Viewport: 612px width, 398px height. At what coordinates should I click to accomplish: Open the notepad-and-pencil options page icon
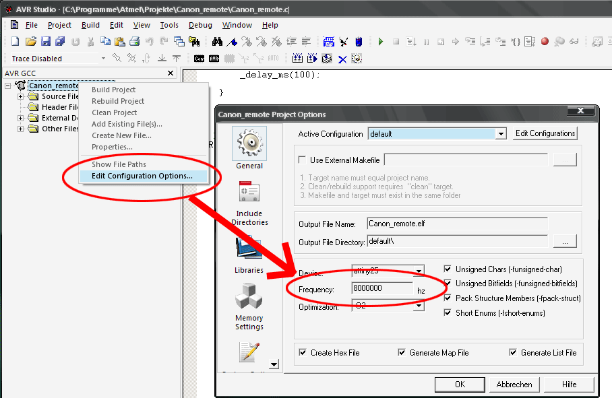click(x=249, y=352)
